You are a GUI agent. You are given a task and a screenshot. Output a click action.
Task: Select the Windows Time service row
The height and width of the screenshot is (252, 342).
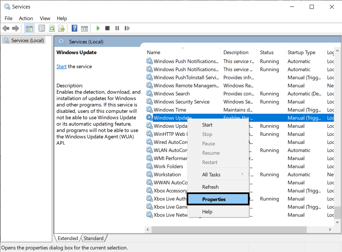tap(239, 110)
